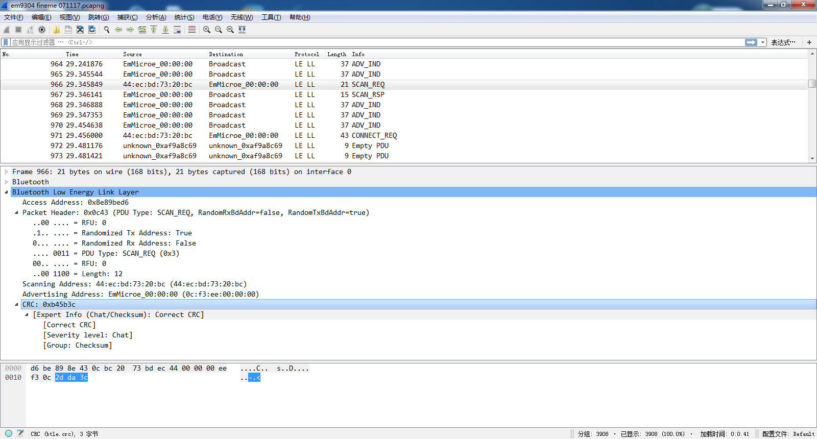Open a capture file folder icon
The width and height of the screenshot is (817, 439).
point(56,30)
